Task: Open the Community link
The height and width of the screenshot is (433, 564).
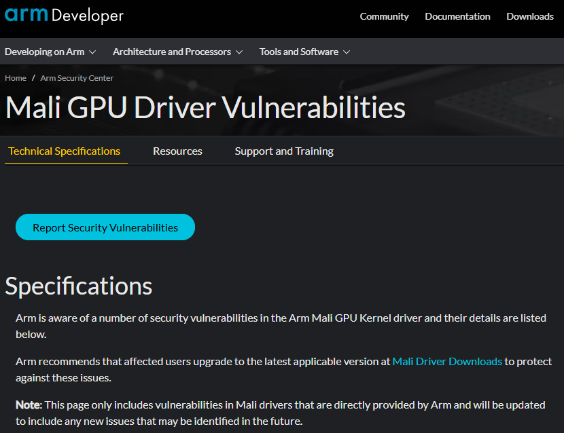Action: click(384, 16)
